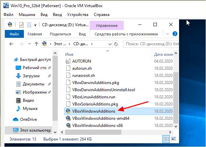Open the Справка menu

pos(102,15)
